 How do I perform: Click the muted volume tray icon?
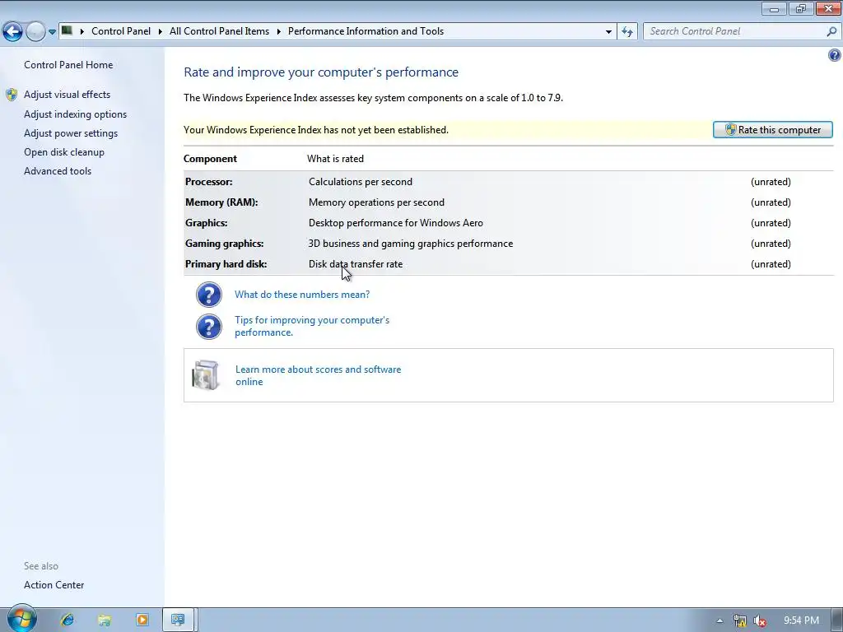click(759, 620)
